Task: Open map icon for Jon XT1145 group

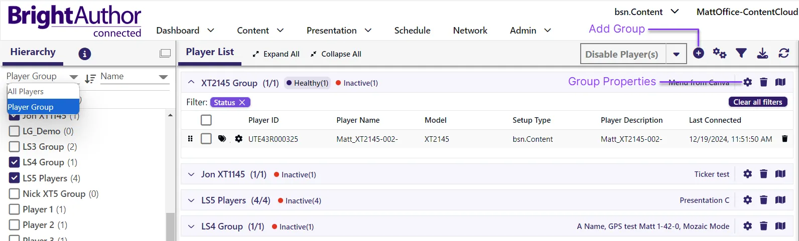Action: 780,174
